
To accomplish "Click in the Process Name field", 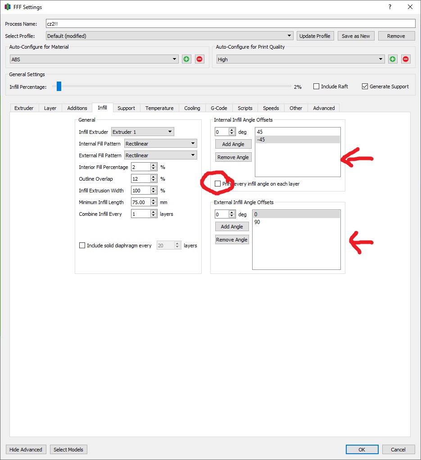I will [231, 24].
